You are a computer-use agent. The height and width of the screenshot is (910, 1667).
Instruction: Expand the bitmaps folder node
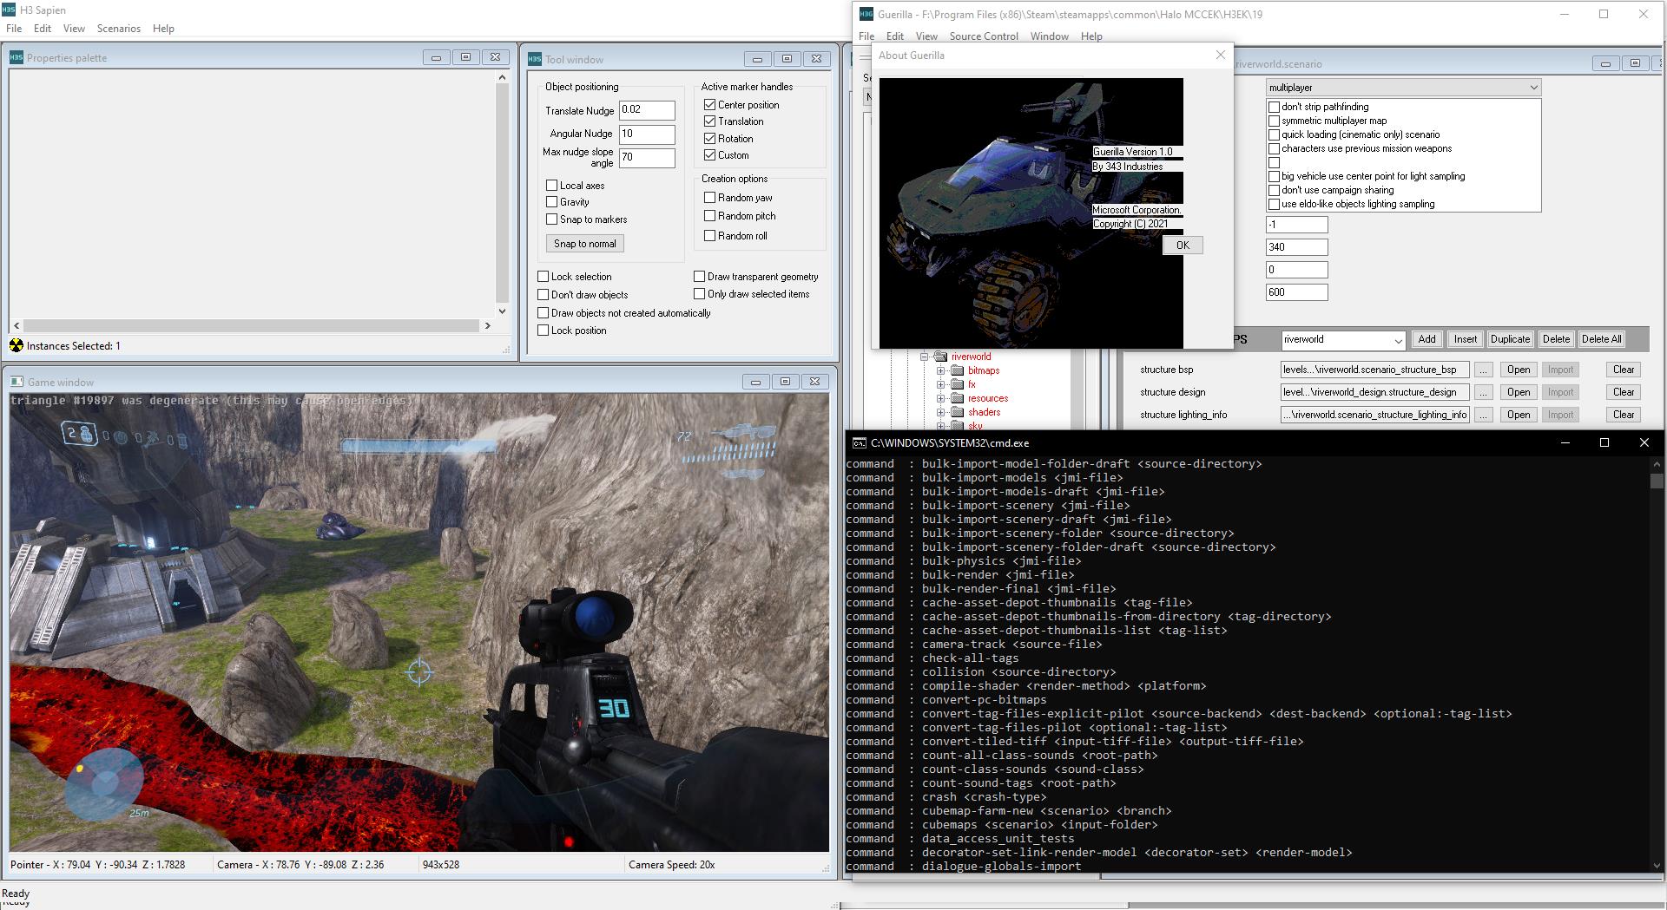[940, 370]
